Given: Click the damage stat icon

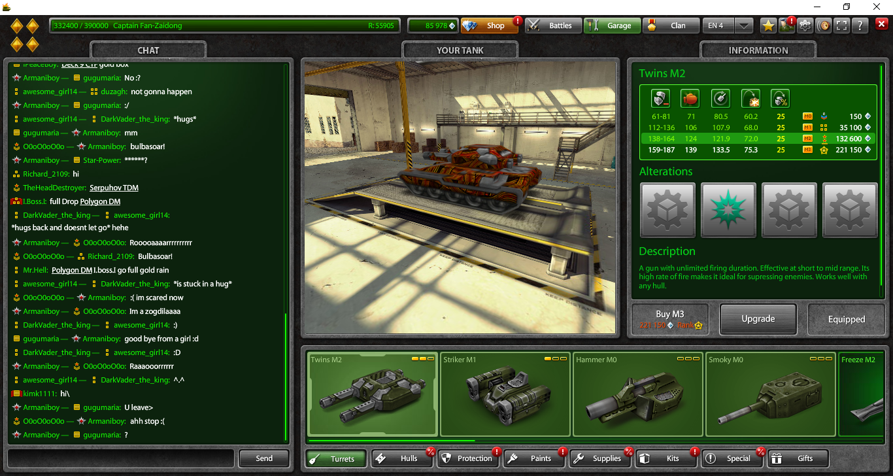Looking at the screenshot, I should 661,99.
